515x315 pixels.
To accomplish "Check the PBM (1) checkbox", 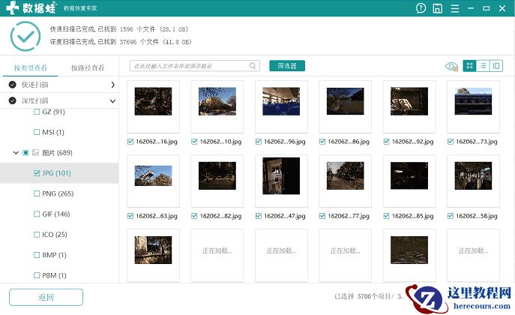I will click(x=37, y=275).
